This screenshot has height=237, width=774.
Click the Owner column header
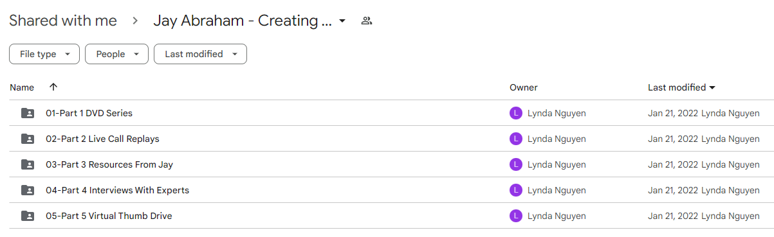[x=524, y=87]
